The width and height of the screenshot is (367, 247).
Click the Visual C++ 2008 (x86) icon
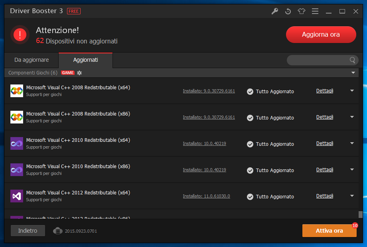17,117
